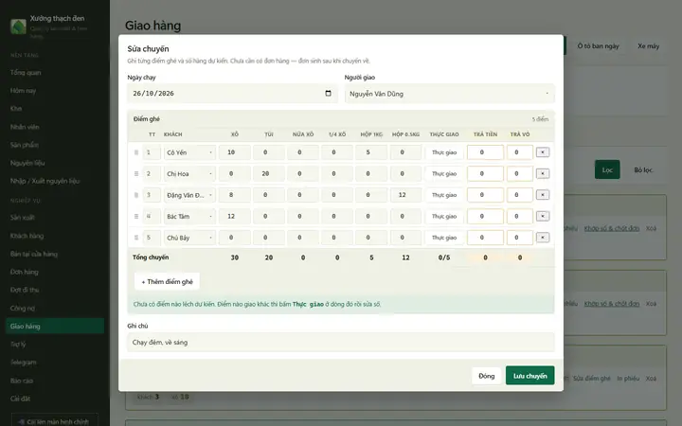The height and width of the screenshot is (426, 682).
Task: Open Đơn hàng in sidebar
Action: pos(55,272)
